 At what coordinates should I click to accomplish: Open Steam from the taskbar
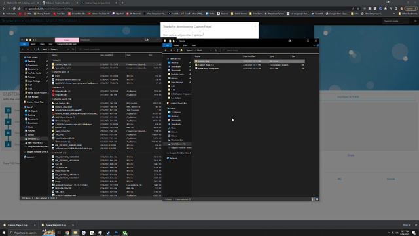108,233
